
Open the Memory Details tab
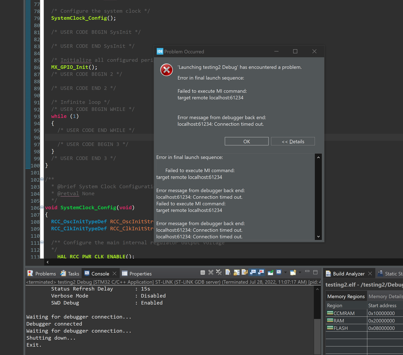pyautogui.click(x=384, y=296)
